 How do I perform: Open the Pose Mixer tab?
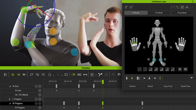pyautogui.click(x=182, y=13)
